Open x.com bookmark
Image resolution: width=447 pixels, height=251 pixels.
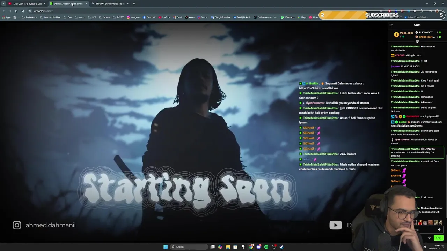190,17
